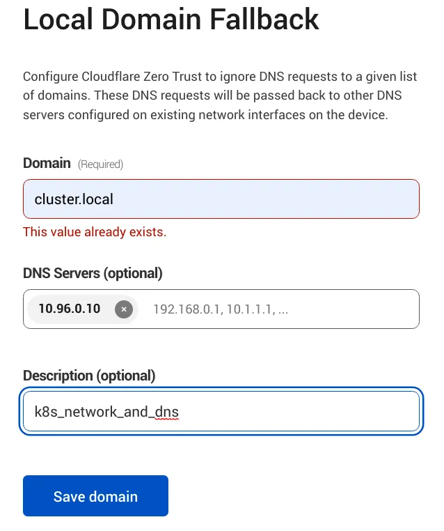Click the 'This value already exists.' error
The width and height of the screenshot is (444, 531).
95,232
